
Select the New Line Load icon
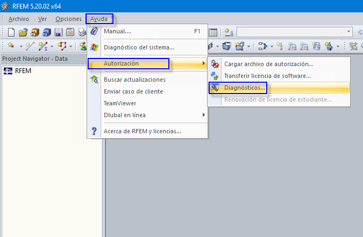[x=304, y=46]
